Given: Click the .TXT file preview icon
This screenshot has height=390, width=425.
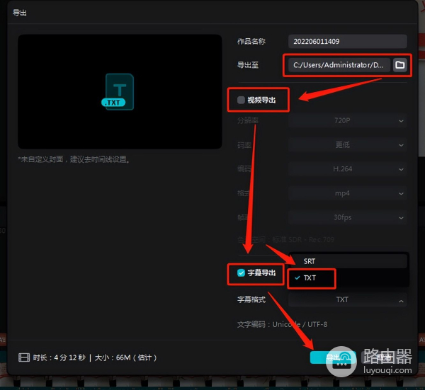Looking at the screenshot, I should (x=118, y=92).
